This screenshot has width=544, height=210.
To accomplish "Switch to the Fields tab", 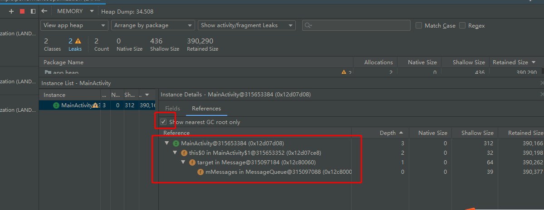I will coord(172,108).
